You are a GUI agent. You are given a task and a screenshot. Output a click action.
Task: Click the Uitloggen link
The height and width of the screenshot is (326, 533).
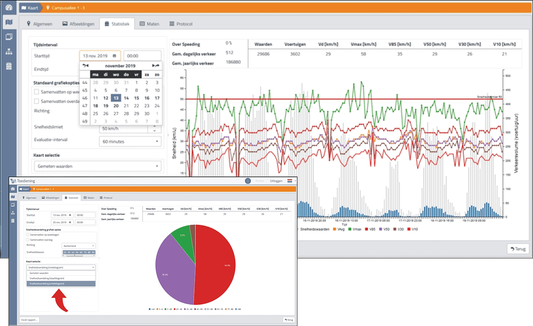pyautogui.click(x=276, y=181)
